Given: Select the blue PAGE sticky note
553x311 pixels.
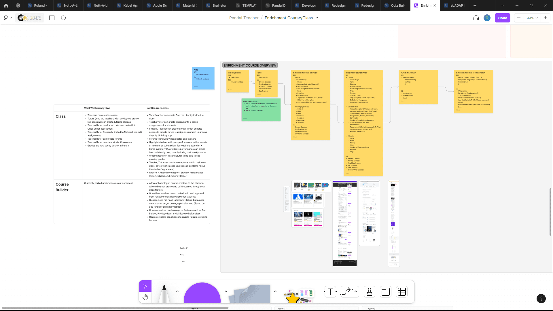Looking at the screenshot, I should tap(203, 78).
